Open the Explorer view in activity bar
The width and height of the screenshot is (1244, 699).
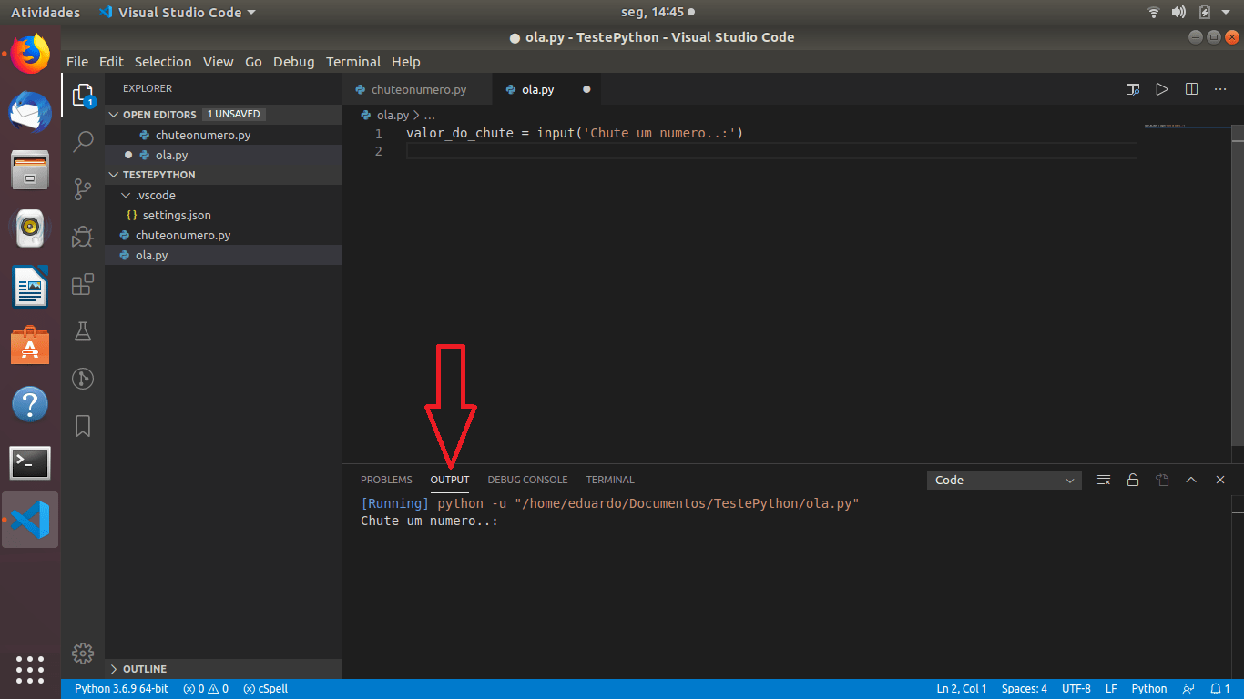coord(83,95)
